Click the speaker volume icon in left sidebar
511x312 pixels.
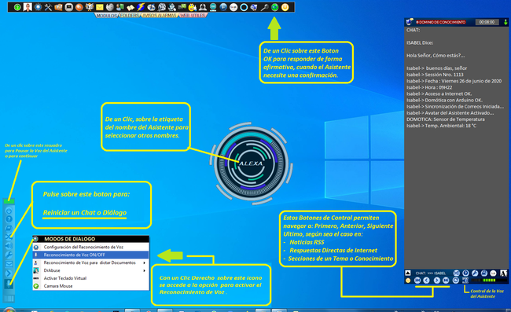pyautogui.click(x=9, y=245)
